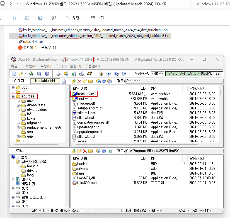Click the Save As icon

[47, 74]
